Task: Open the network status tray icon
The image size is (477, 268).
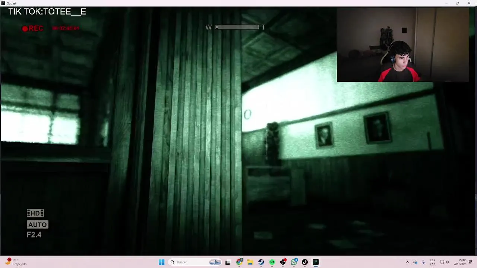Action: pos(442,262)
